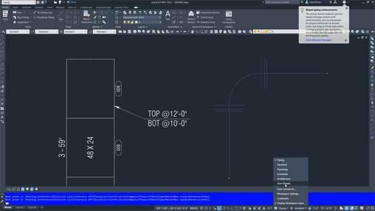Select the Schematic workspace
Viewport: 375px width, 211px height.
tap(282, 174)
